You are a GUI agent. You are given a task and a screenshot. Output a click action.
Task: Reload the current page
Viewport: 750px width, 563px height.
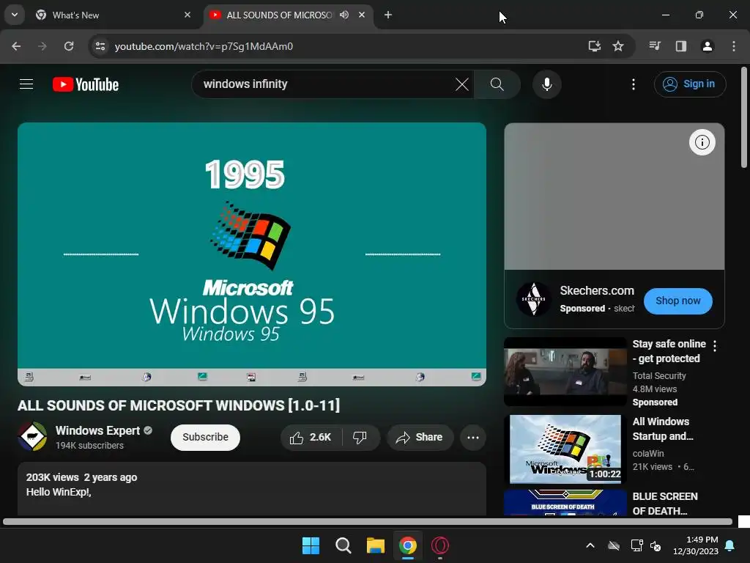pyautogui.click(x=69, y=46)
